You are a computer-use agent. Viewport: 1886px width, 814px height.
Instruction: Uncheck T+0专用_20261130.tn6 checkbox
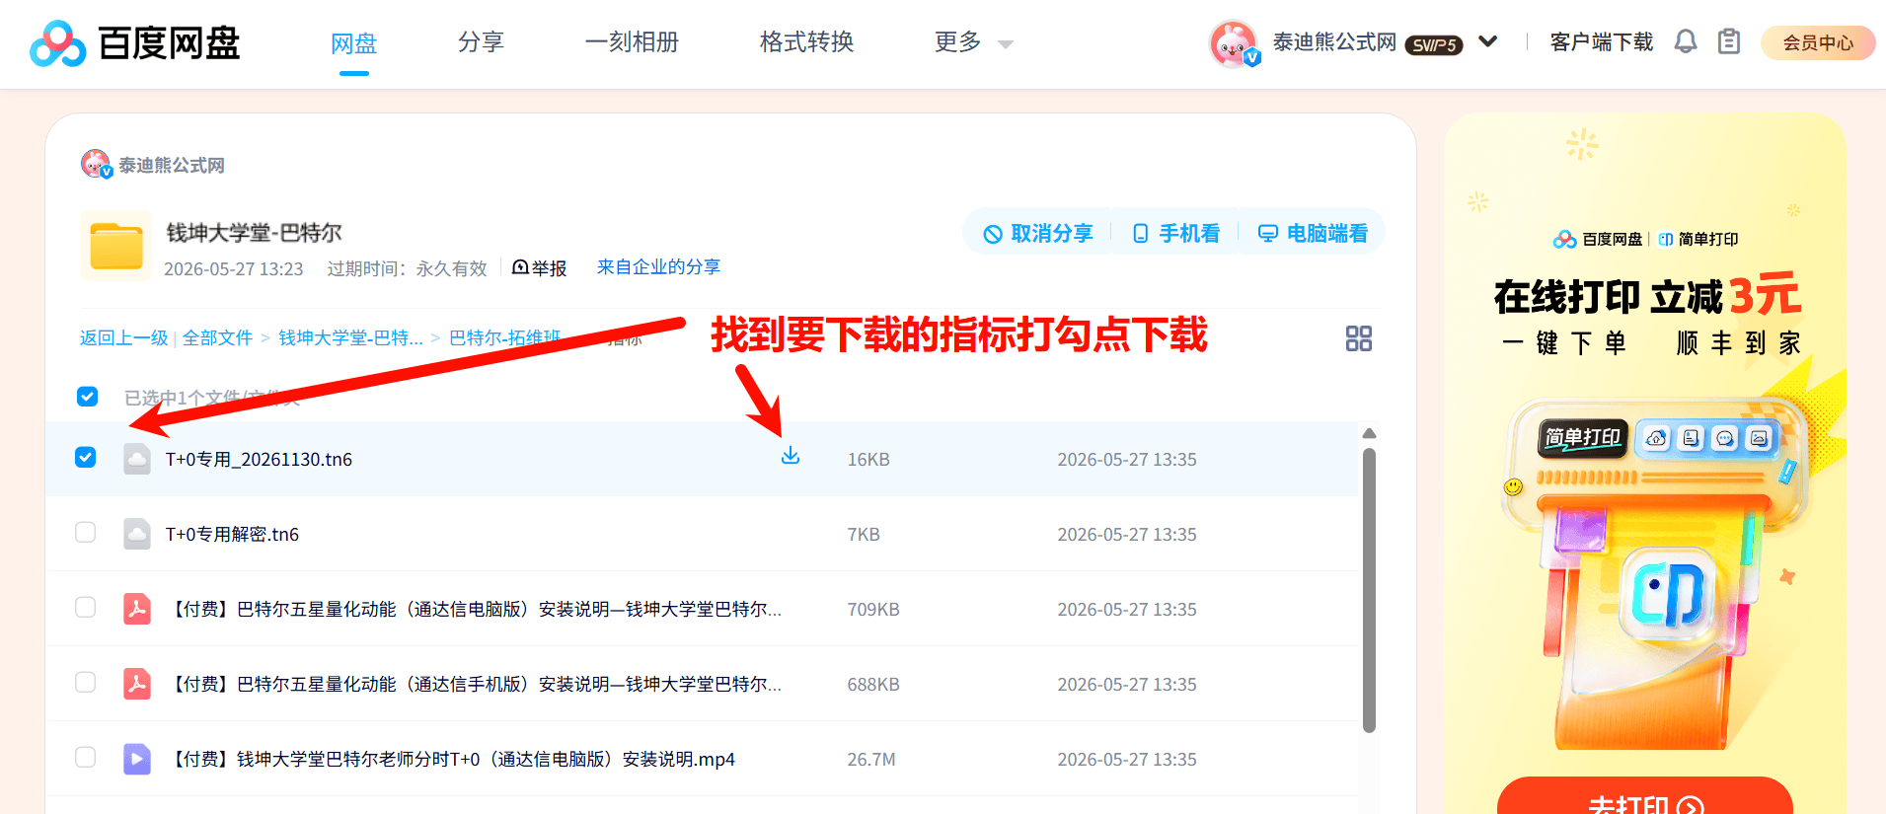(x=86, y=458)
